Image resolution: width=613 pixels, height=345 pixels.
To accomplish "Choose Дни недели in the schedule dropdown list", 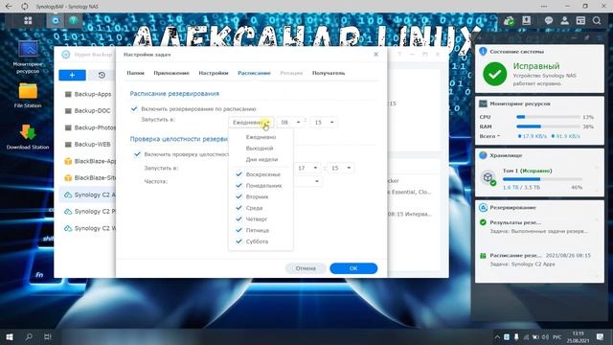I will [261, 160].
